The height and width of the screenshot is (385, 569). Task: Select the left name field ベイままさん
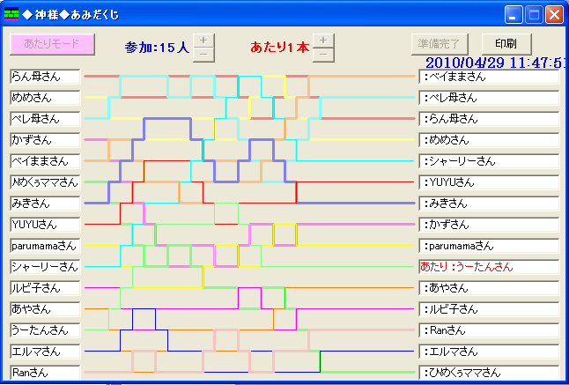pyautogui.click(x=45, y=160)
